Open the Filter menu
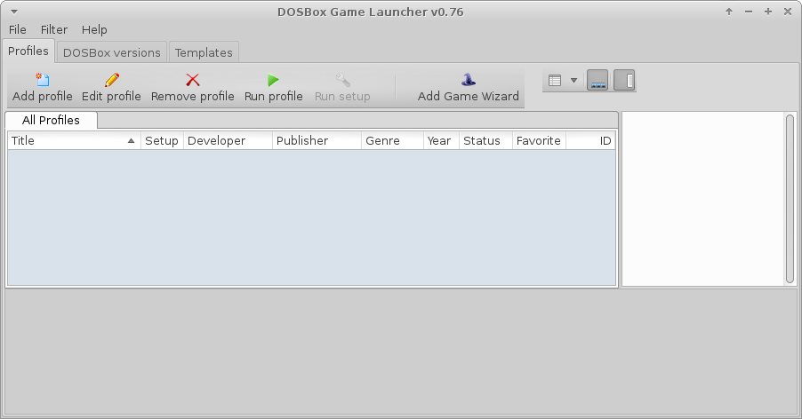 coord(53,29)
